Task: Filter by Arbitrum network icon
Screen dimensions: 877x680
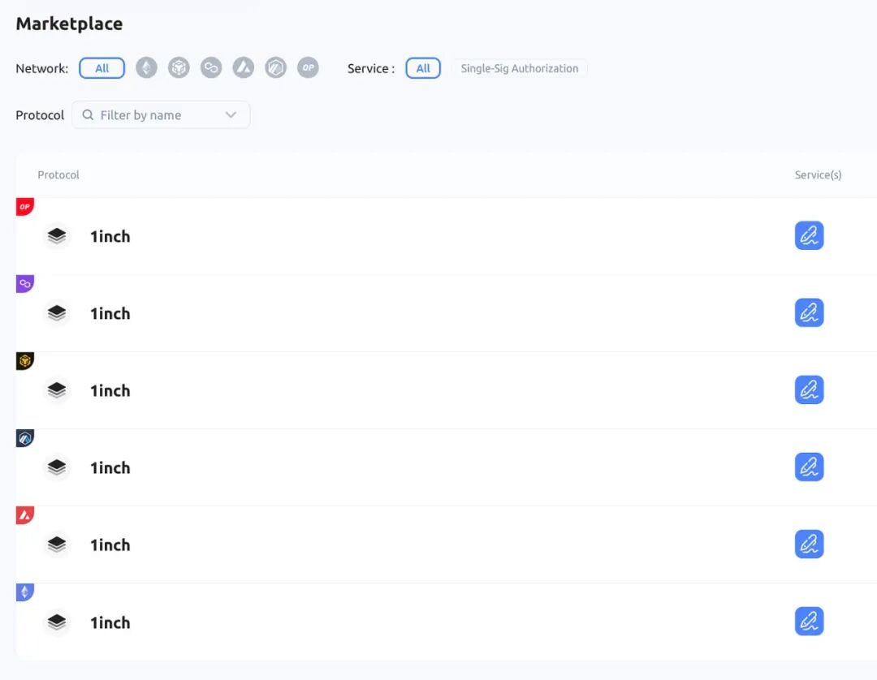Action: click(276, 67)
